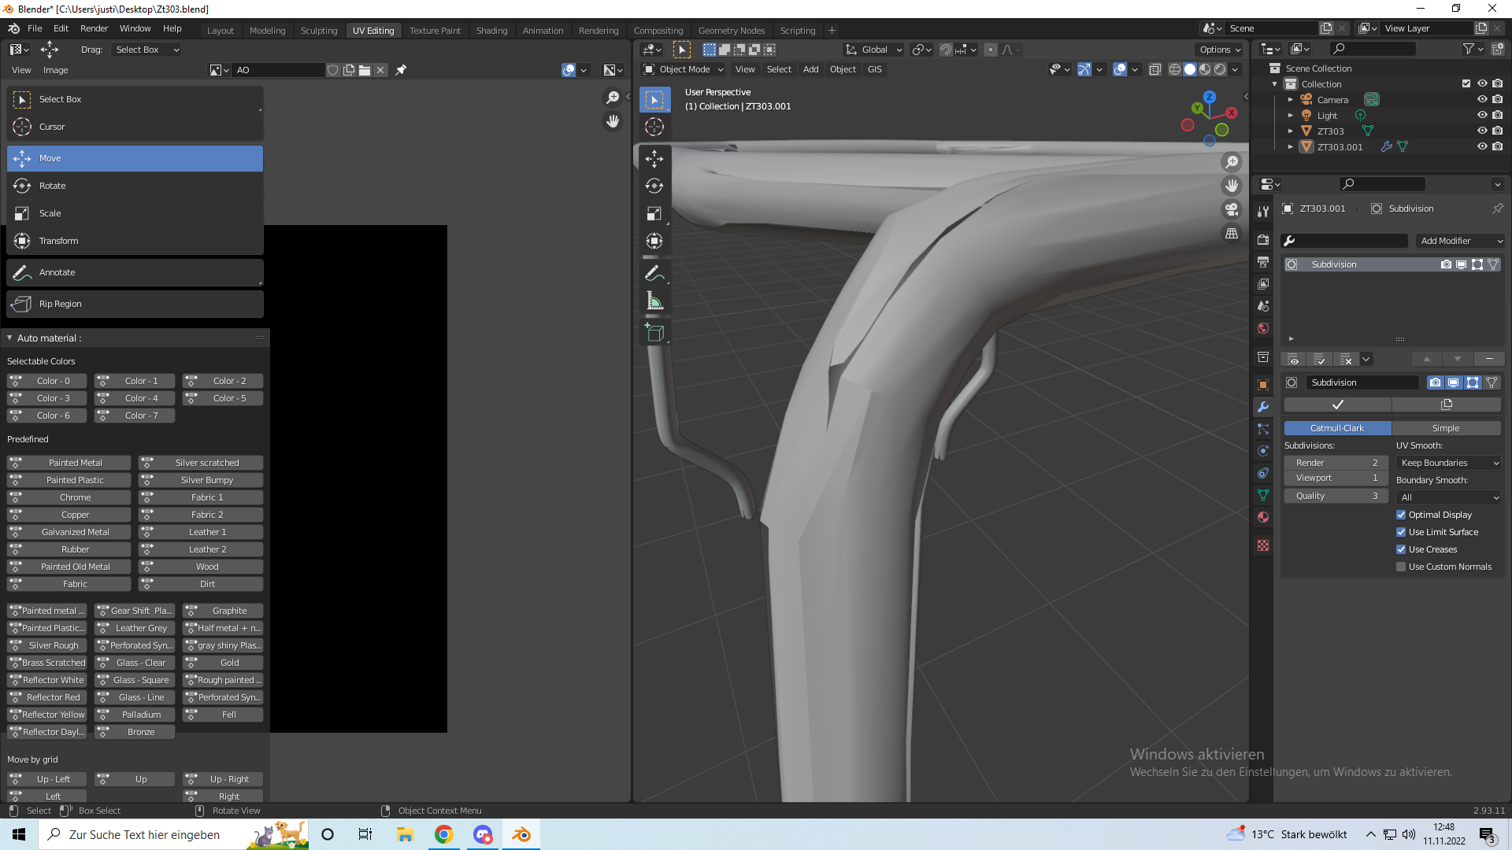Viewport: 1512px width, 850px height.
Task: Select the Rip Region tool
Action: pyautogui.click(x=60, y=304)
